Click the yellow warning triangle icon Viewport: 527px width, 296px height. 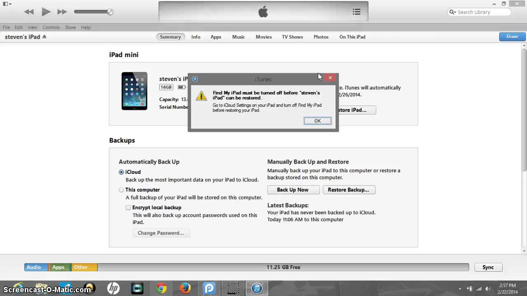click(x=201, y=96)
